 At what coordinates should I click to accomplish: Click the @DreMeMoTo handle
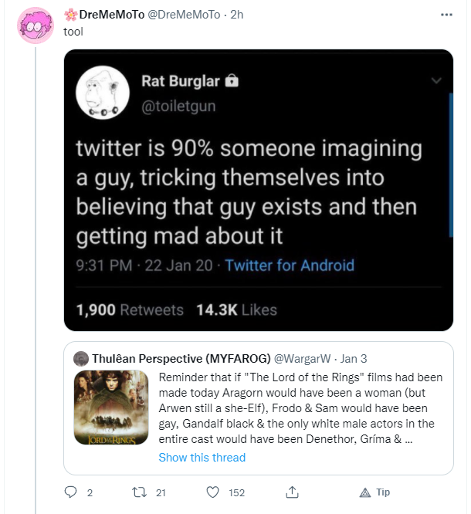184,15
